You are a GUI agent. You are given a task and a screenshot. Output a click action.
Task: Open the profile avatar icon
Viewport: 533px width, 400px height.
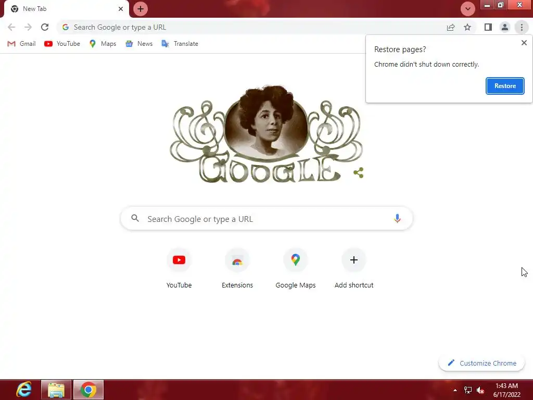coord(505,27)
